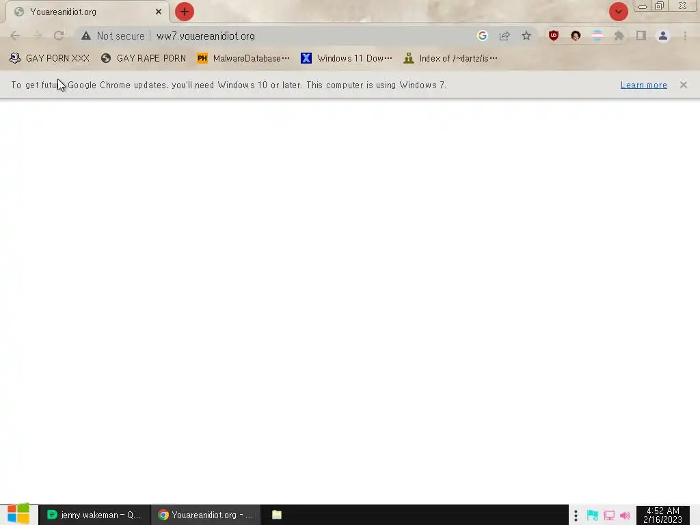Open the Windows 11 Dow… bookmark
Screen dimensions: 700x525
tap(347, 58)
